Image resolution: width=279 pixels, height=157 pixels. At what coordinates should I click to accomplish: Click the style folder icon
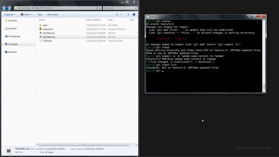click(41, 25)
